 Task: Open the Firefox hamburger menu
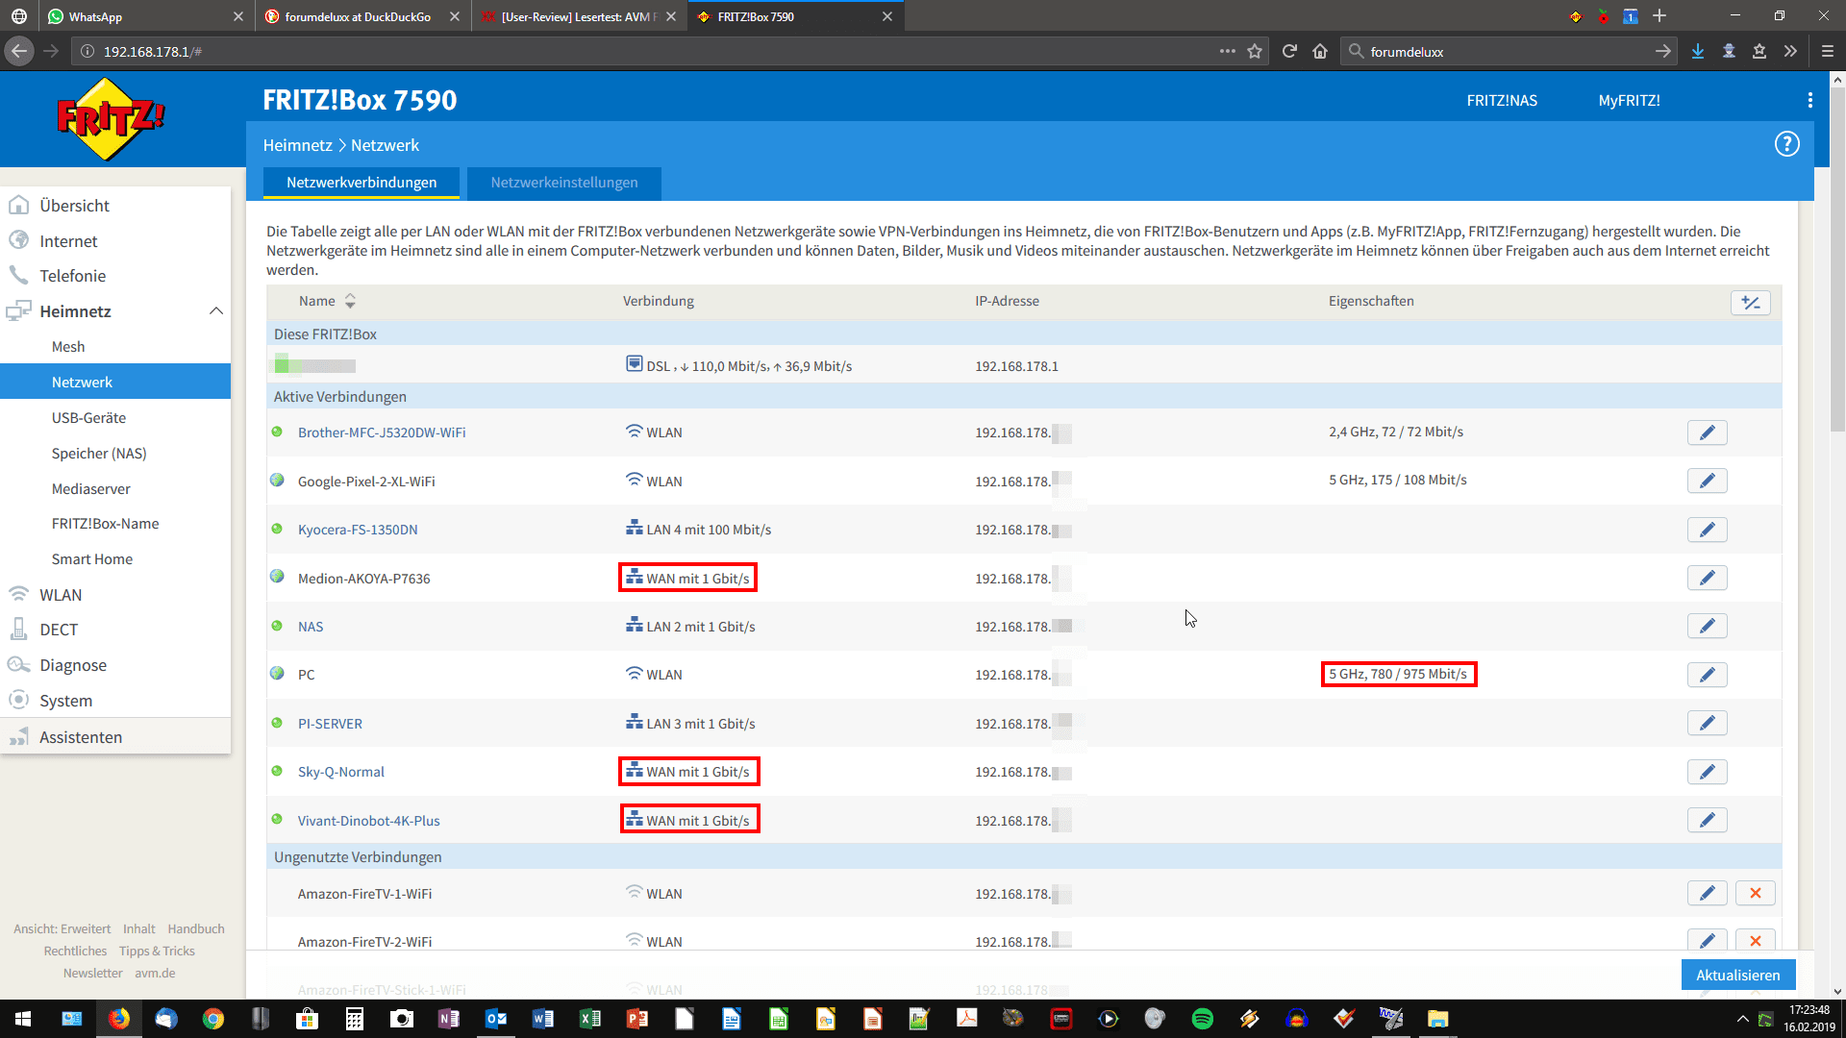1828,51
